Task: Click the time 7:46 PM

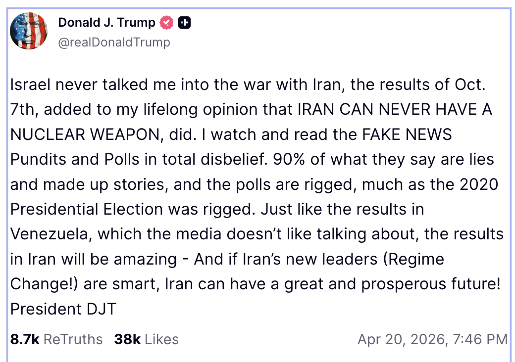Action: tap(480, 339)
